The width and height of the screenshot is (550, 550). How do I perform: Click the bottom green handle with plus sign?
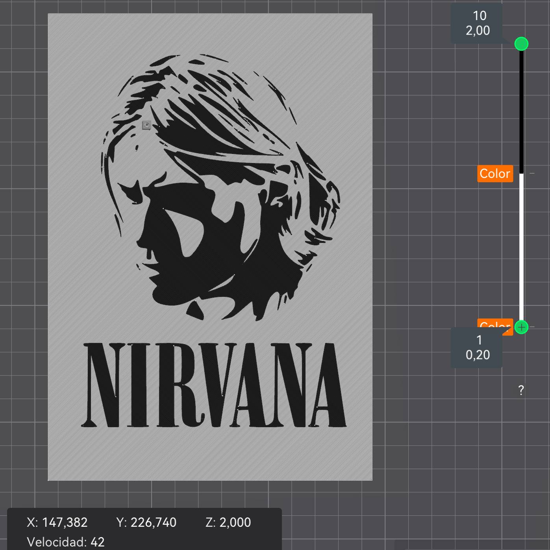[521, 327]
